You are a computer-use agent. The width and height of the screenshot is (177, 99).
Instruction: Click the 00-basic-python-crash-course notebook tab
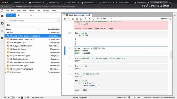click(77, 15)
